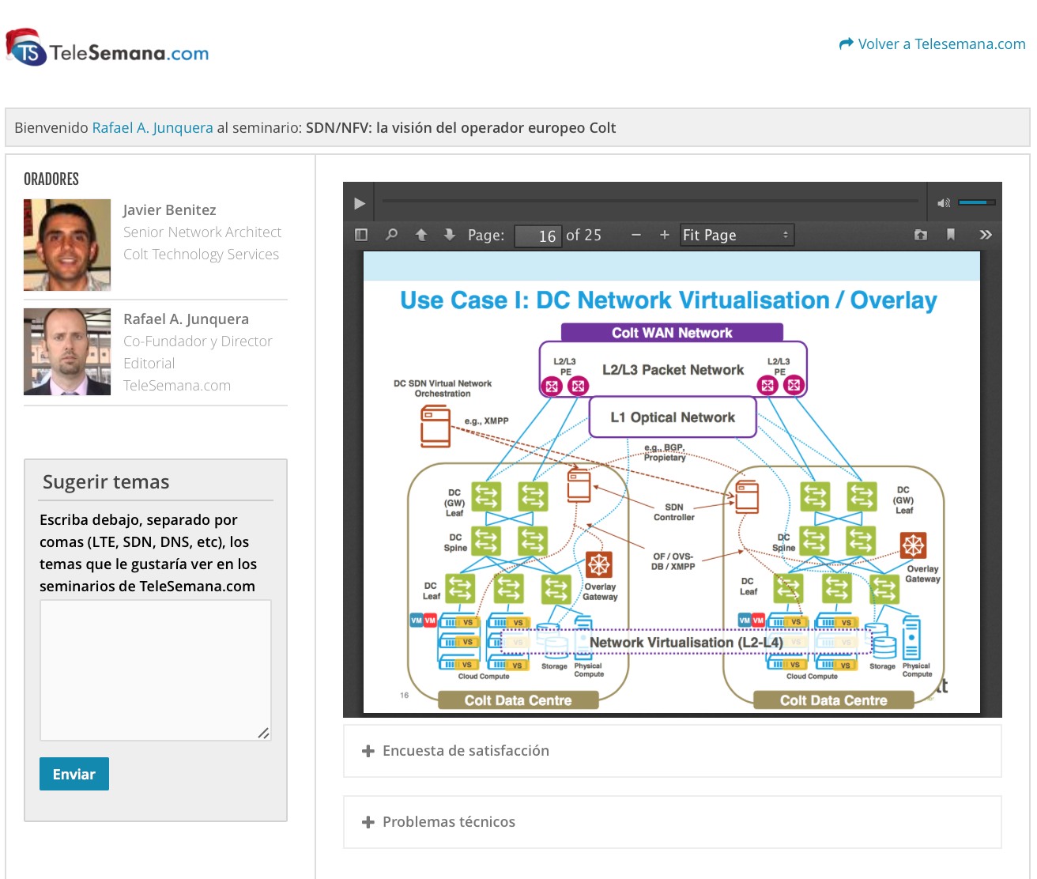Go to next page with the down arrow
The width and height of the screenshot is (1037, 879).
[x=450, y=235]
